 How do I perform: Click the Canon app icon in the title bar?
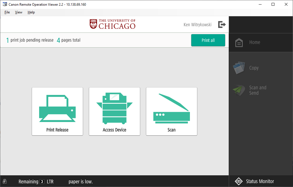tap(5, 4)
